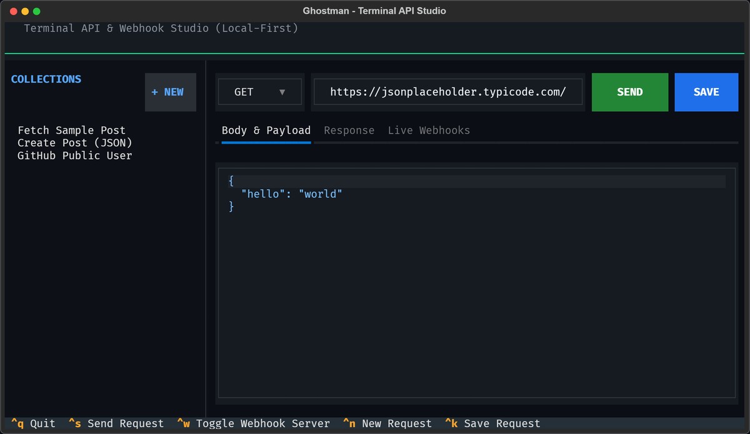Click the URL input field
Screen dimensions: 750x434
pyautogui.click(x=448, y=92)
